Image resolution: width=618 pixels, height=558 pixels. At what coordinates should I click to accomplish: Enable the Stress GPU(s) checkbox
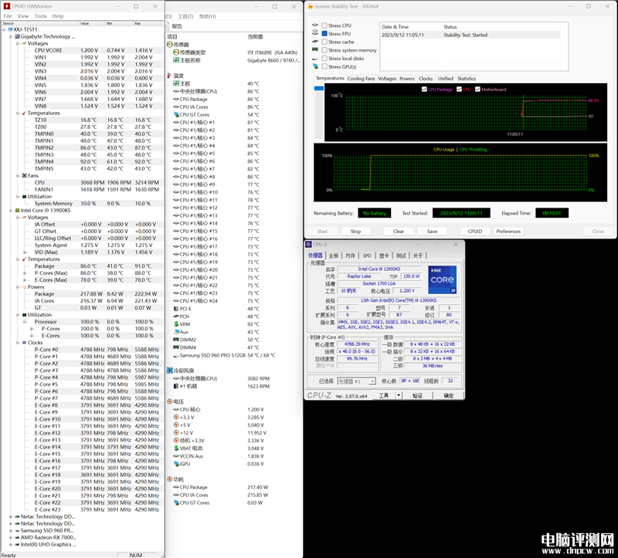coord(324,66)
